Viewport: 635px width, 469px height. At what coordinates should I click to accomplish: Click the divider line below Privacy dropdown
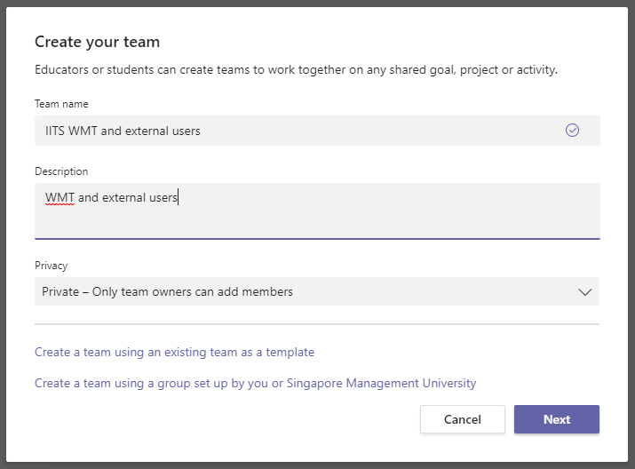317,324
